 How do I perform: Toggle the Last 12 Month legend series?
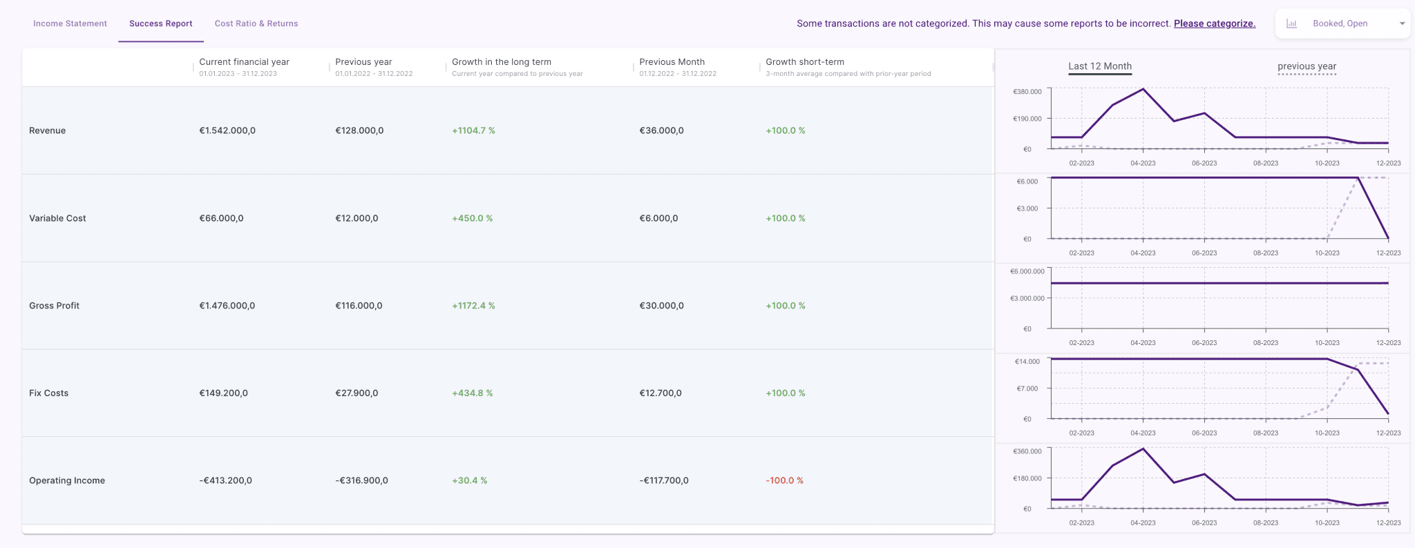[1099, 66]
